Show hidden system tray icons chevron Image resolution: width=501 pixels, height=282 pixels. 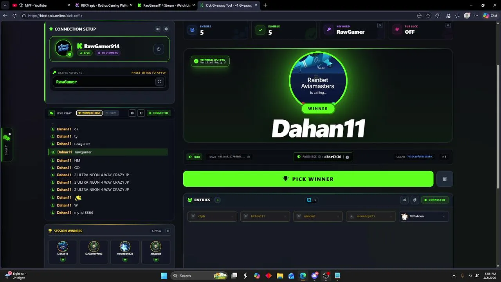(x=454, y=276)
